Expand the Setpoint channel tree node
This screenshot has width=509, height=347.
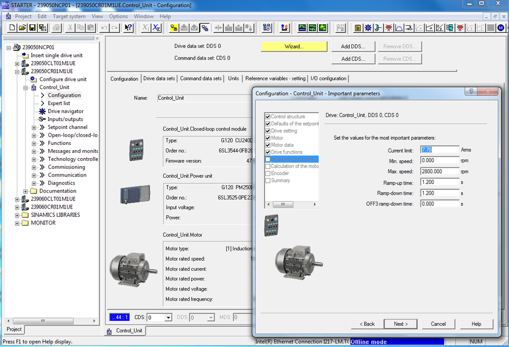pos(34,127)
